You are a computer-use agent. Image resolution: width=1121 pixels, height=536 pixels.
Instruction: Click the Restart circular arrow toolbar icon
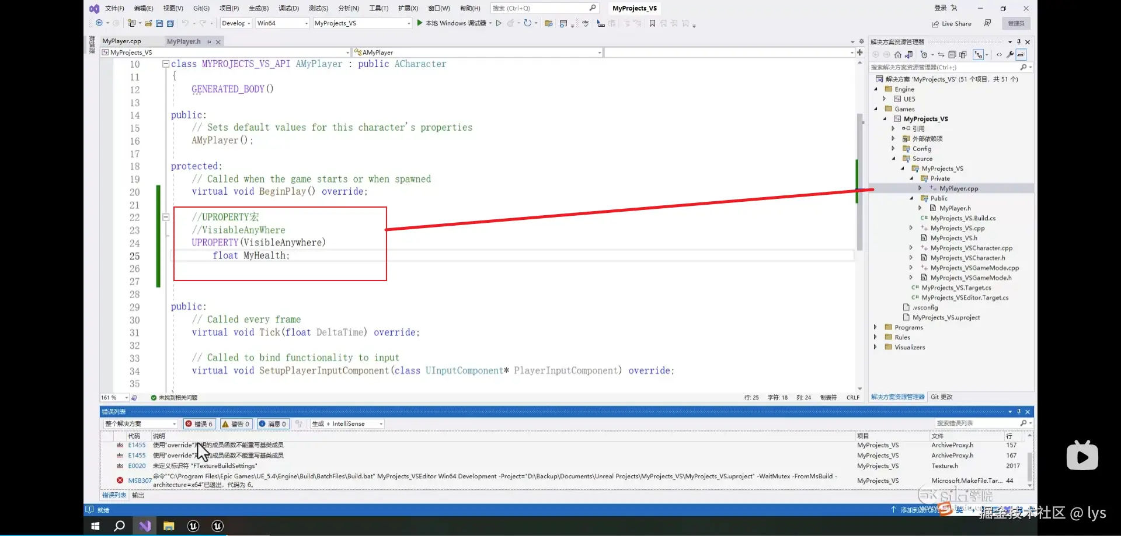(528, 23)
